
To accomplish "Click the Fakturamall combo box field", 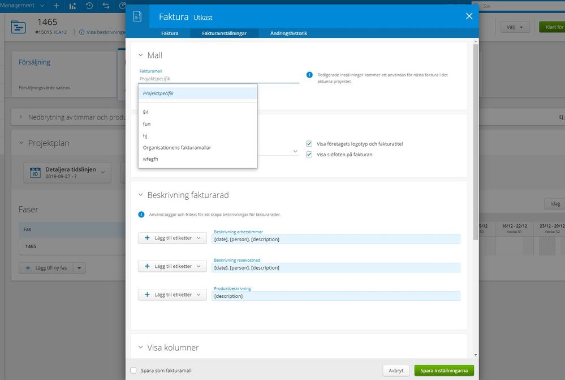I will pos(219,79).
